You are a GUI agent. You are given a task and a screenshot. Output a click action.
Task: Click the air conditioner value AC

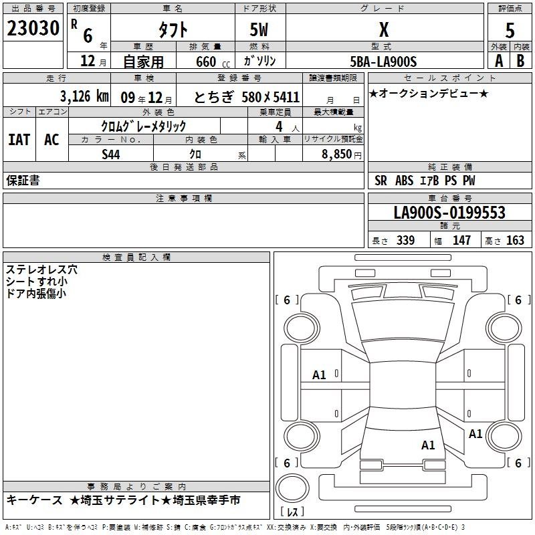(x=52, y=140)
